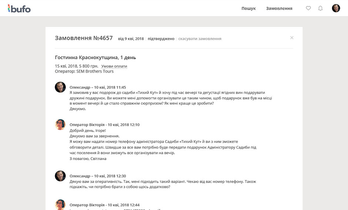Open the notifications bell
This screenshot has width=348, height=210.
coord(321,8)
